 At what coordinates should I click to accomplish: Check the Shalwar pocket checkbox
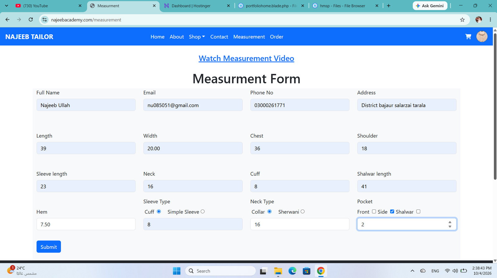pos(418,211)
